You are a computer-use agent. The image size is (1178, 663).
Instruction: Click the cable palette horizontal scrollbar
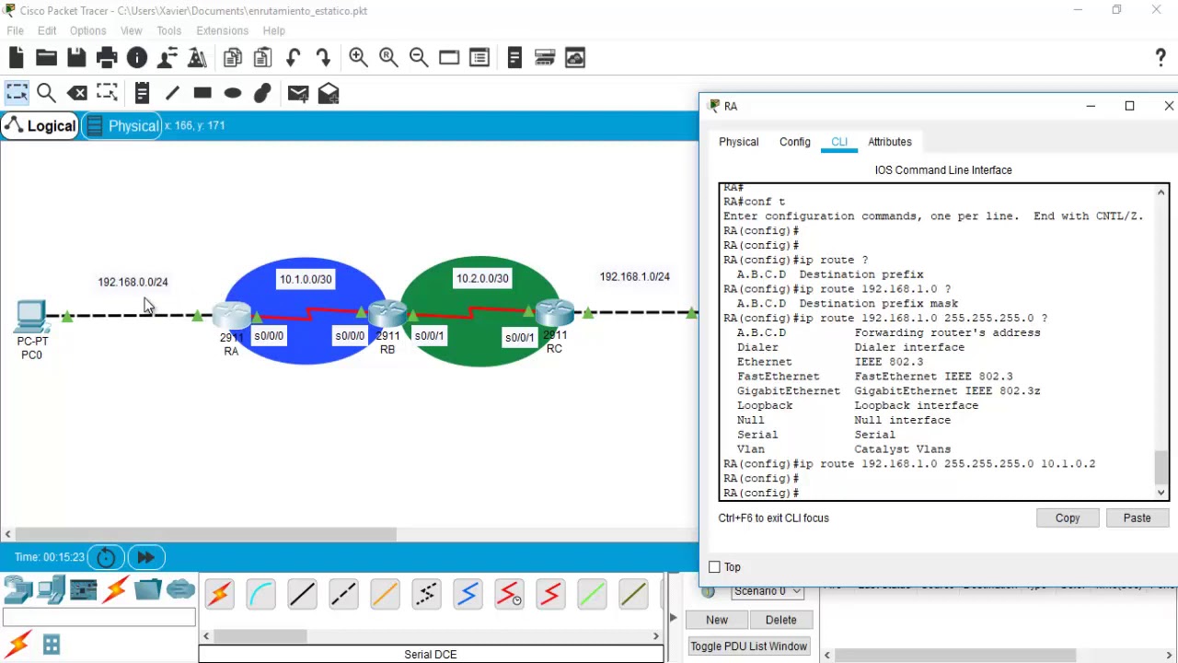260,635
